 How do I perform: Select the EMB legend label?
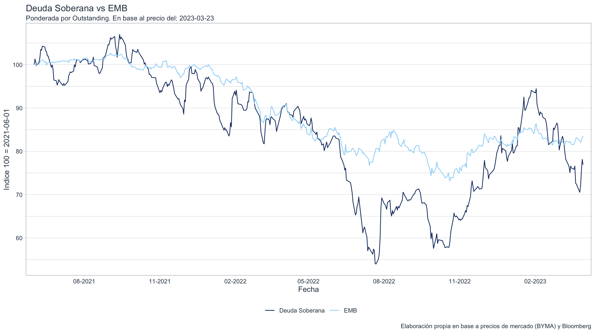(x=350, y=310)
